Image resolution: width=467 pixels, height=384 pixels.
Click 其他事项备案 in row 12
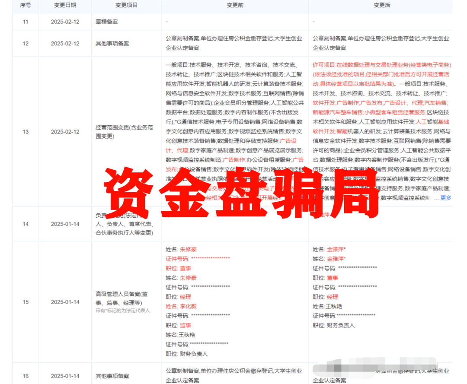(112, 44)
